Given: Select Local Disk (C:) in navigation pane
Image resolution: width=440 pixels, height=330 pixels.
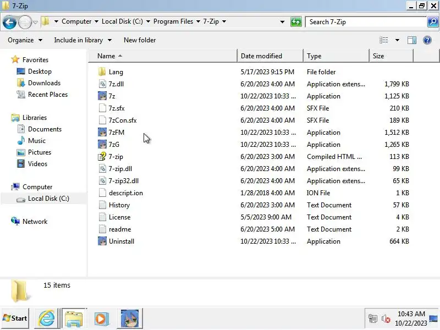Looking at the screenshot, I should pos(48,199).
